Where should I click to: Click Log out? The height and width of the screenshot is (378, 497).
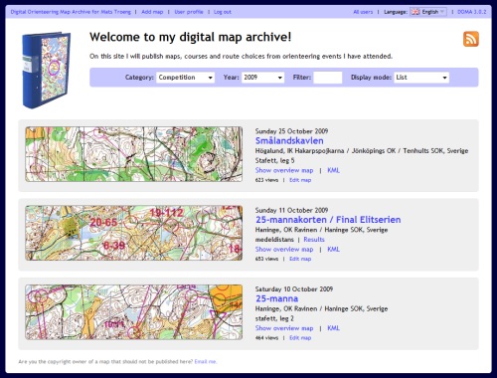[x=223, y=12]
